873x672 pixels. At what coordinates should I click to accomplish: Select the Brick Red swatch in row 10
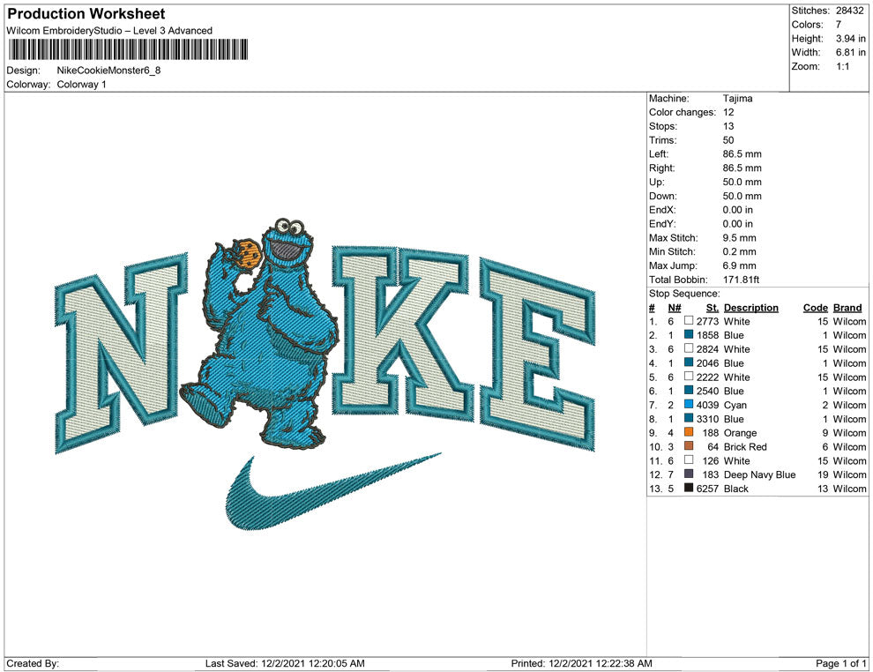point(689,446)
